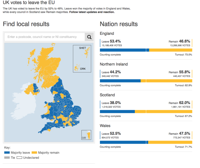The height and width of the screenshot is (168, 200).
Task: Click the postcode search input field
Action: (x=45, y=37)
